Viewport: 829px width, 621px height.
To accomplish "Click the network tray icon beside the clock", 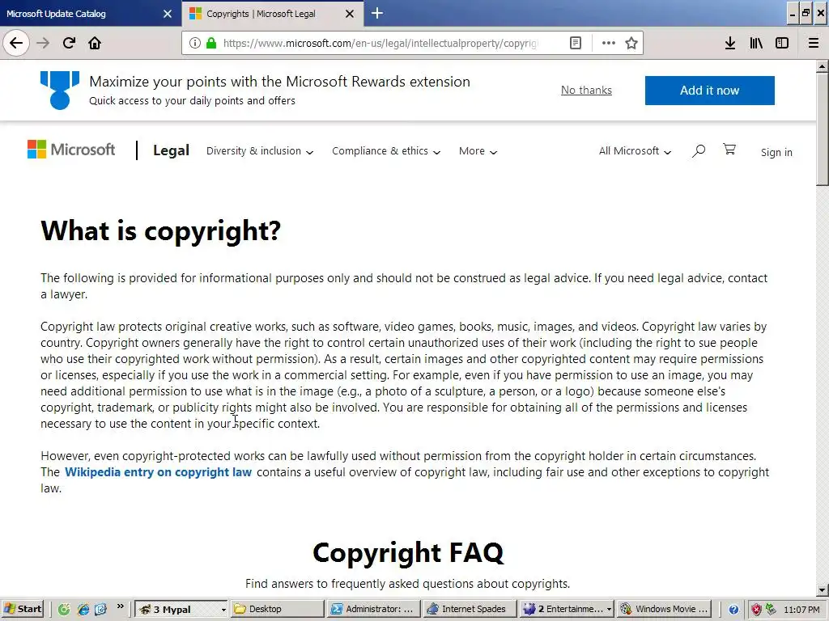I will pos(771,610).
